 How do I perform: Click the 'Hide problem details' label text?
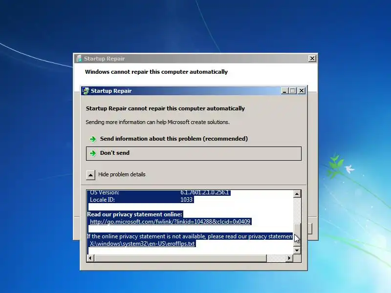click(122, 174)
